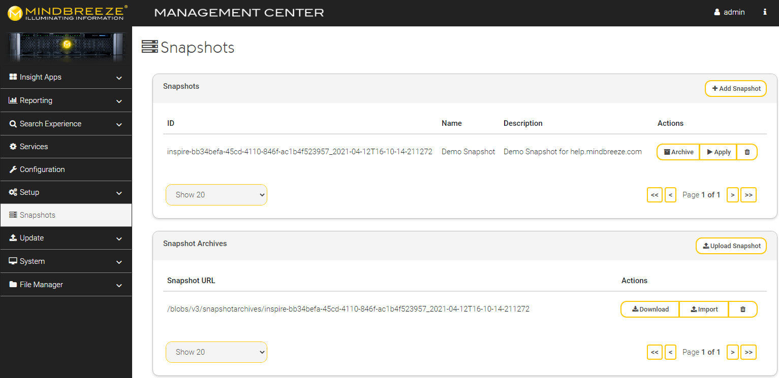
Task: Open the info icon in top bar
Action: pyautogui.click(x=765, y=12)
